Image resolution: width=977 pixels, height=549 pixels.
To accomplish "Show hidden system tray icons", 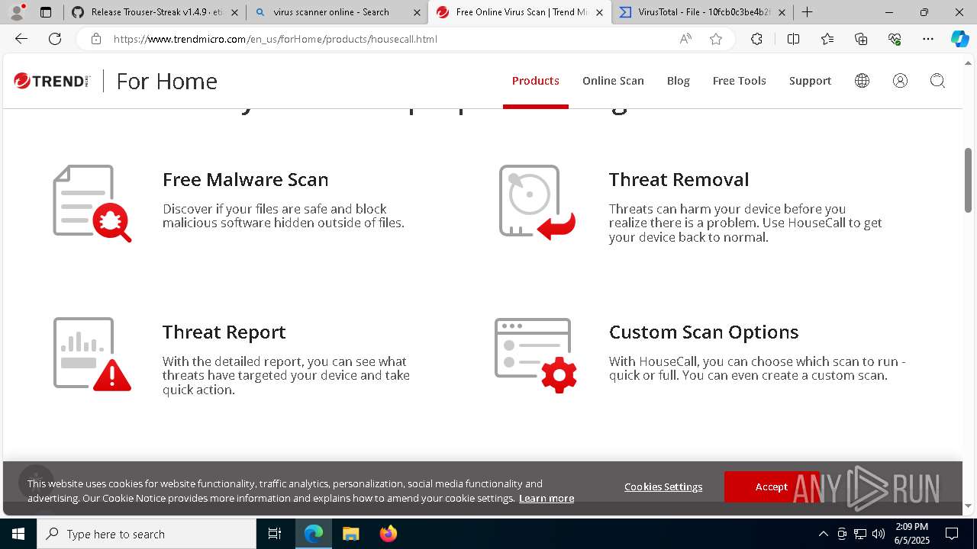I will pos(823,534).
